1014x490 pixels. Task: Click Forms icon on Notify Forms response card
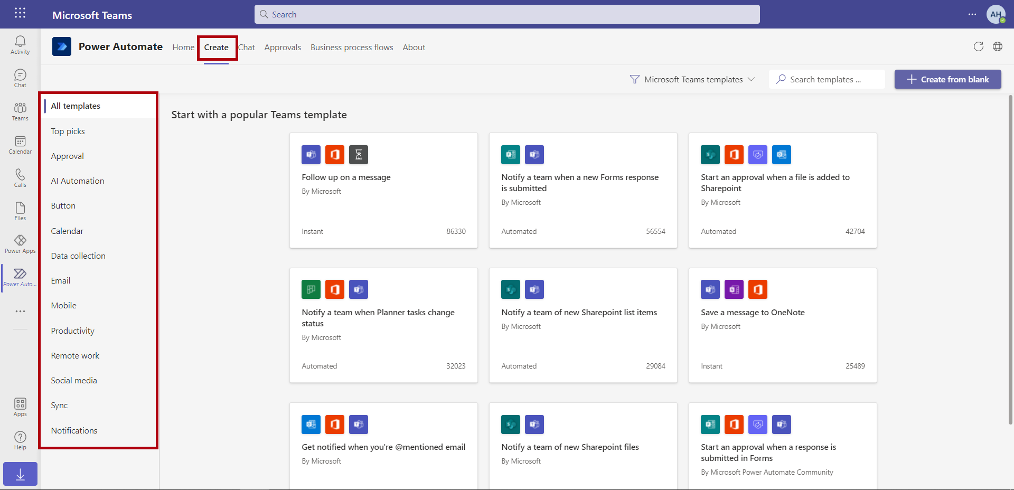[511, 155]
